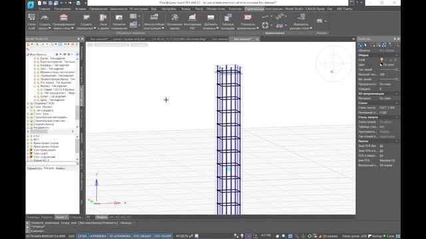
Task: Click the circular rebar icon in Армирование panel
Action: point(265,25)
